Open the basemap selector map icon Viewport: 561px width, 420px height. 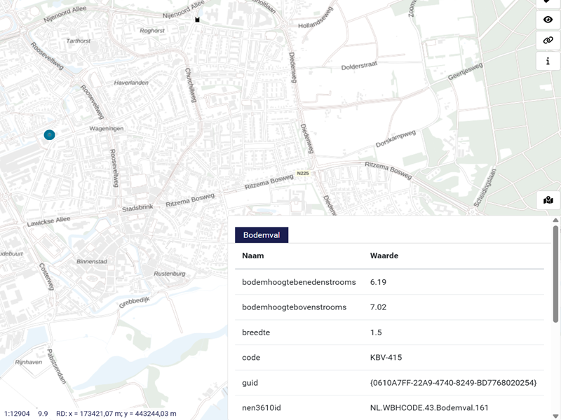548,200
